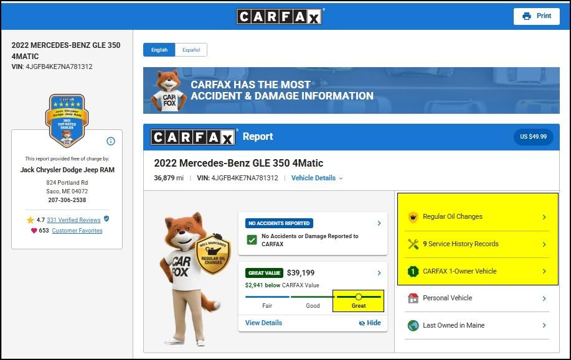Click the CARFAX Report logo in blue bar
The width and height of the screenshot is (571, 360).
(x=192, y=137)
